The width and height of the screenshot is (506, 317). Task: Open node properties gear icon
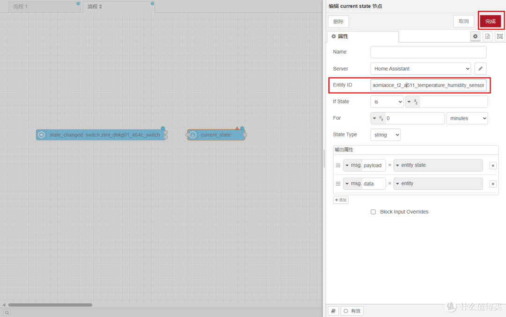pyautogui.click(x=475, y=36)
